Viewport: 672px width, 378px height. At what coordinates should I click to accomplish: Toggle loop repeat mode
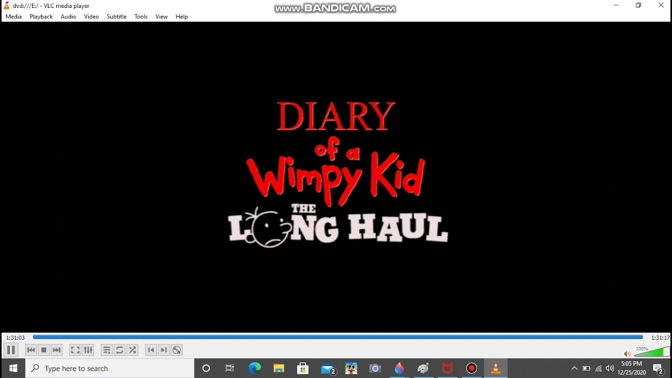pyautogui.click(x=120, y=350)
